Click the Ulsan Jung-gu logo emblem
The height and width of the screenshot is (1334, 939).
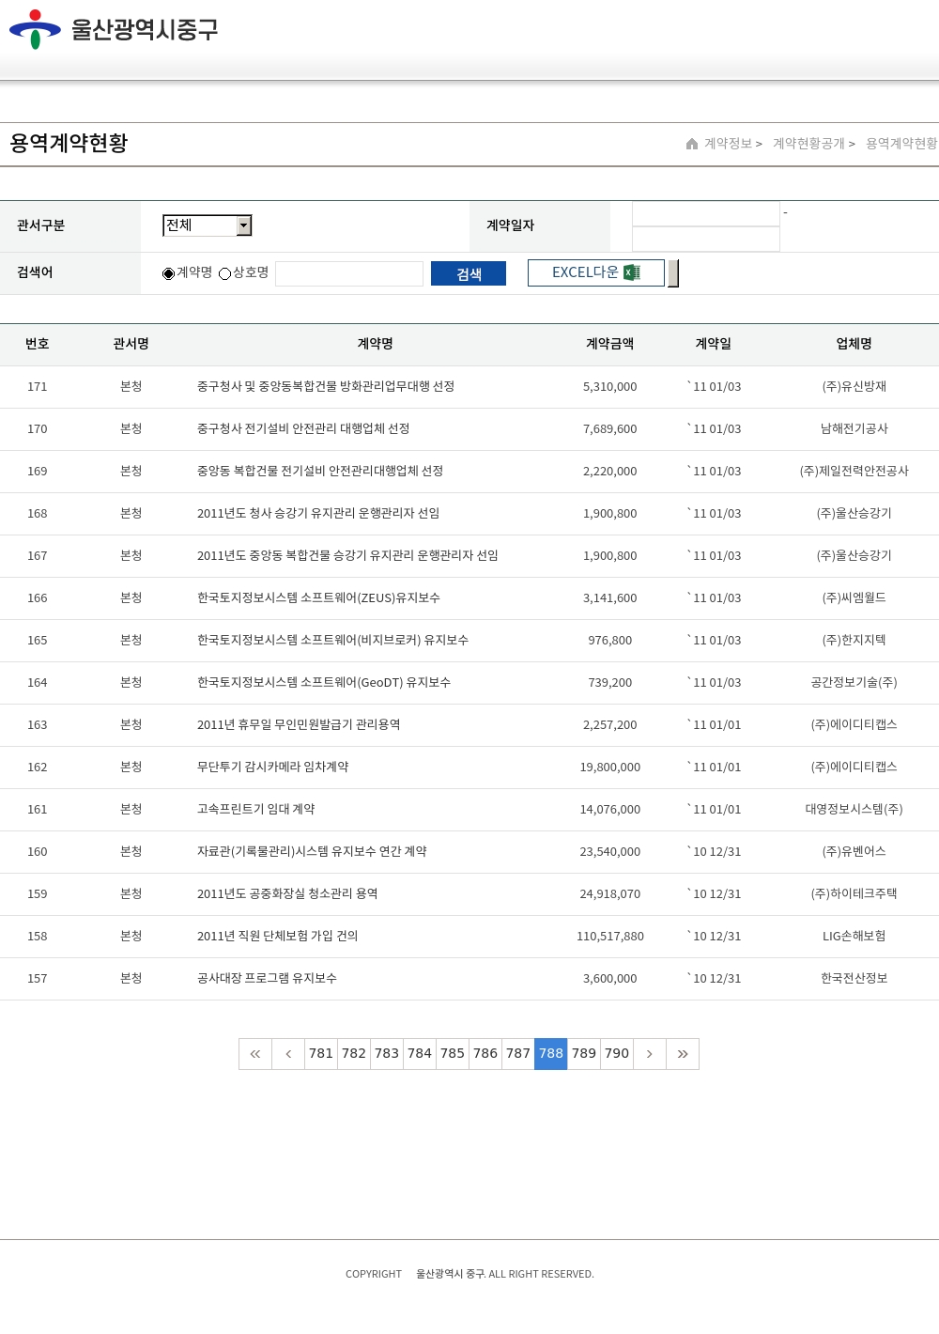click(x=35, y=29)
